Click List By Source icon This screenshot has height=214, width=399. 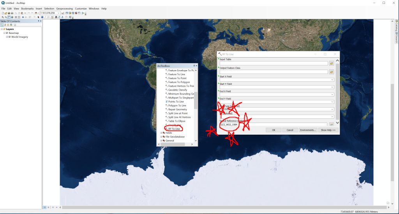[x=5, y=25]
